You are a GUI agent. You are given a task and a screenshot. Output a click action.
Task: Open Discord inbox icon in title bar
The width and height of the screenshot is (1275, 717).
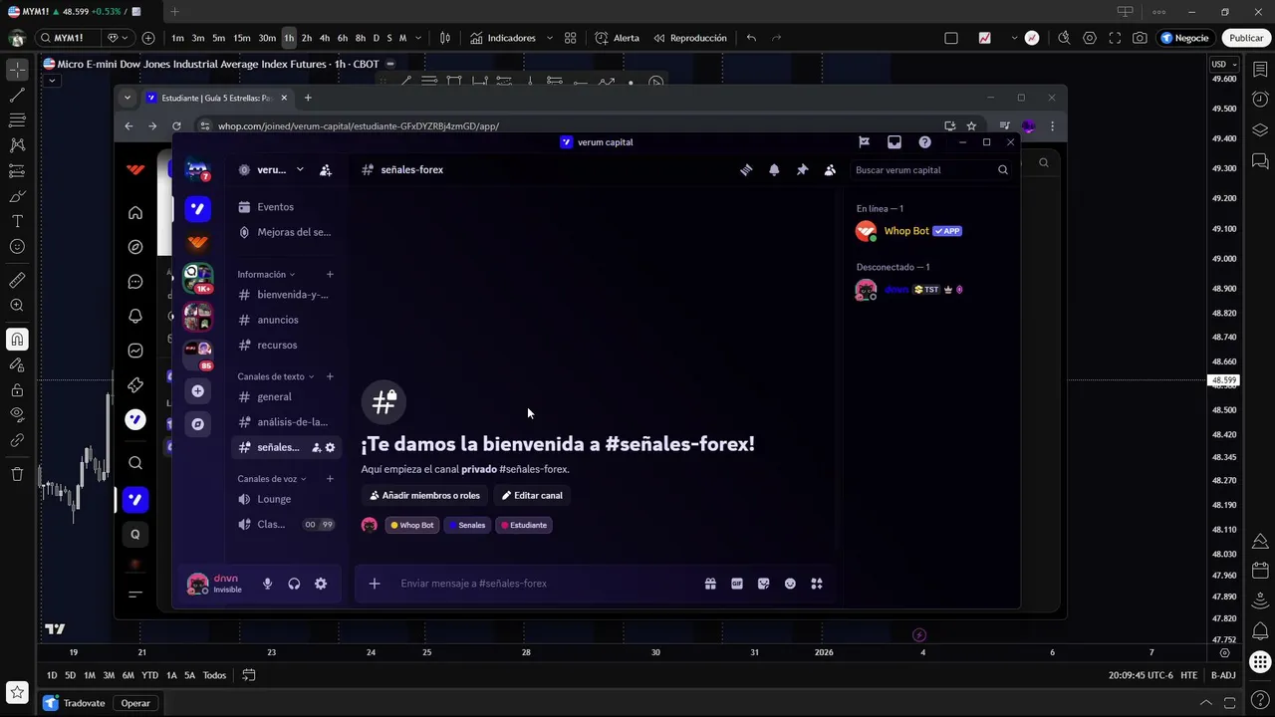[x=894, y=142]
